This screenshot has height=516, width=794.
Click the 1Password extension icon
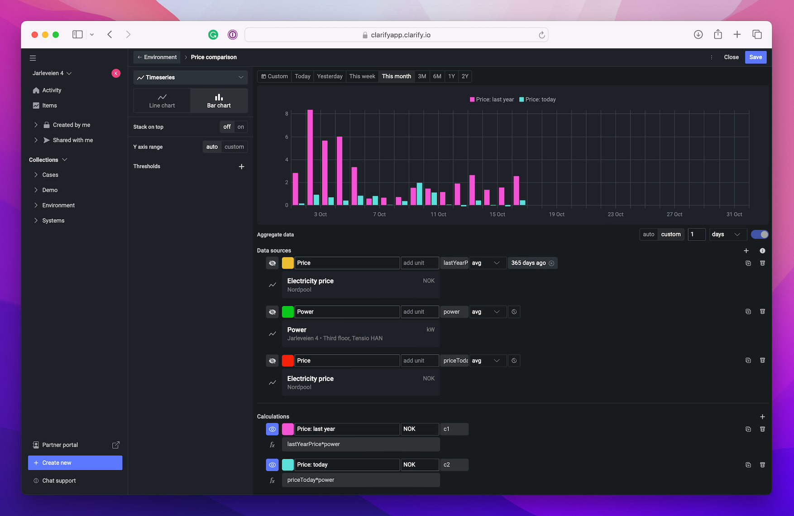coord(232,34)
